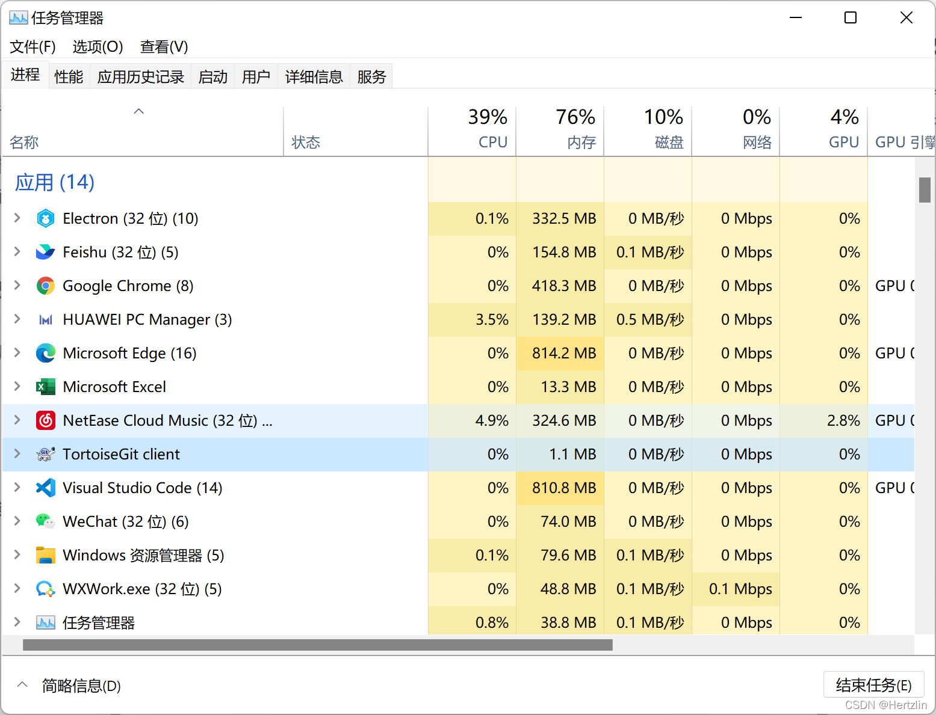The image size is (936, 715).
Task: Click the Electron app icon
Action: tap(46, 218)
